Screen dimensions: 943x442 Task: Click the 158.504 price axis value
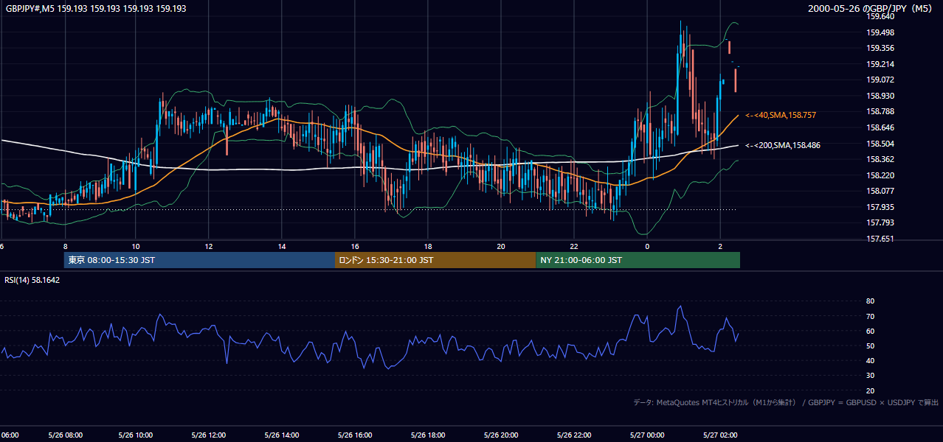tap(880, 144)
